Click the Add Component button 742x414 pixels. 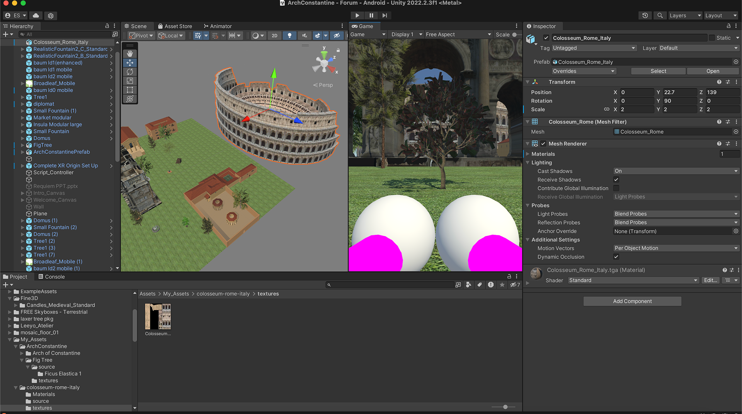[632, 301]
